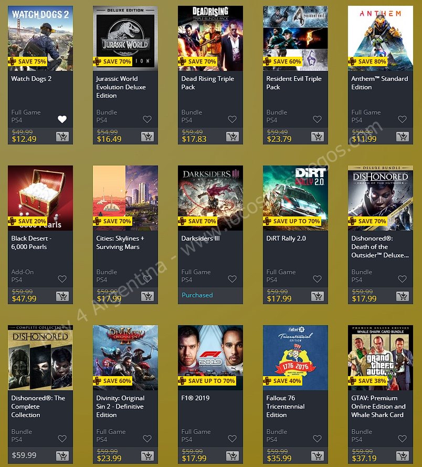
Task: Open the Anthem cover art thumbnail
Action: click(381, 38)
